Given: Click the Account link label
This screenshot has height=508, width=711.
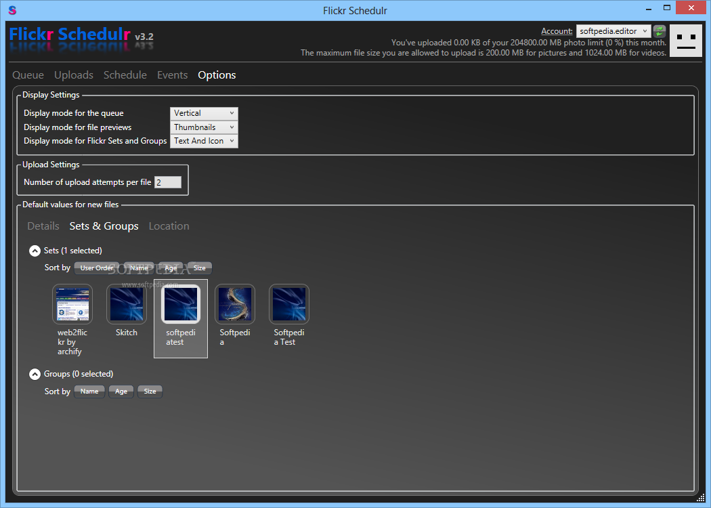Looking at the screenshot, I should [557, 31].
